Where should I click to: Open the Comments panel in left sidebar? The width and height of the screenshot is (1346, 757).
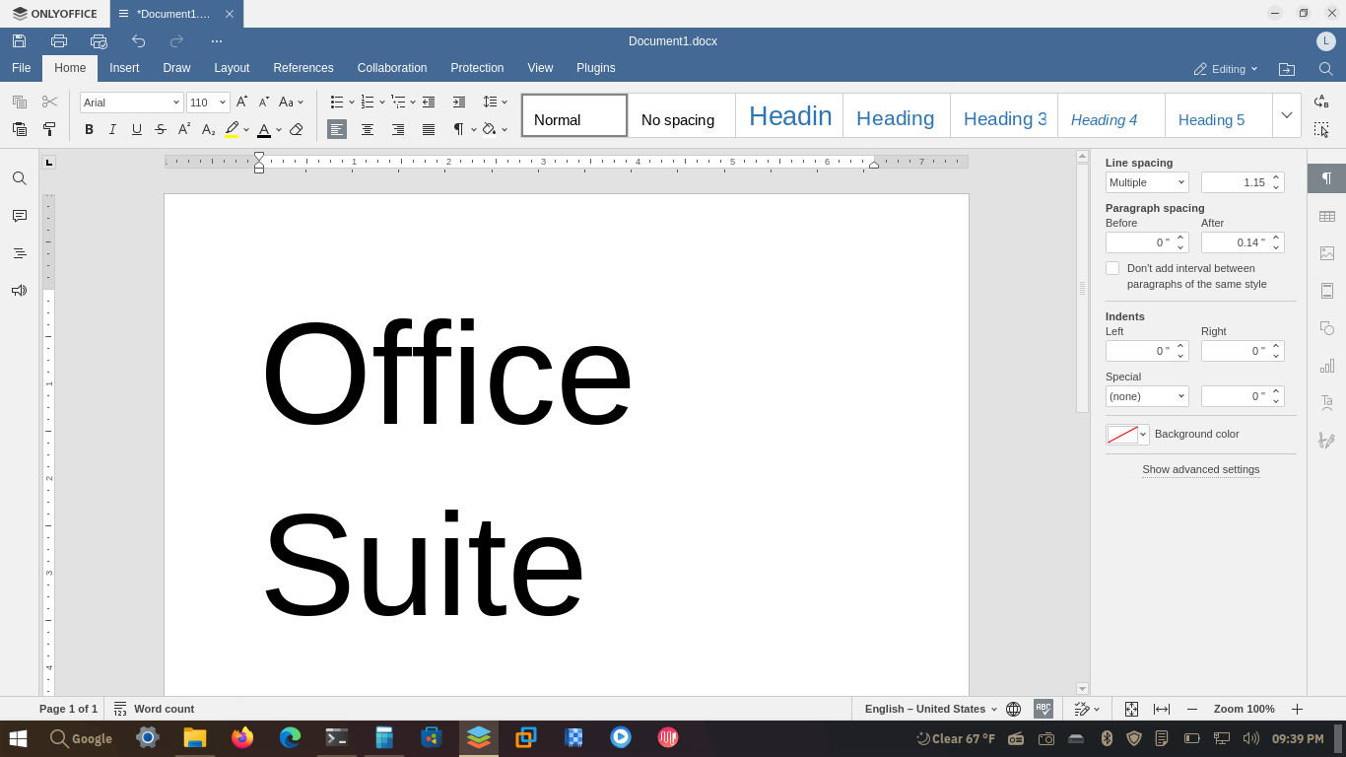pos(19,216)
